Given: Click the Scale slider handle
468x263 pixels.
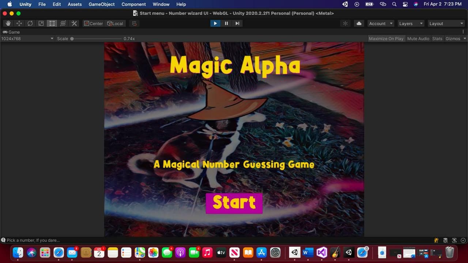Looking at the screenshot, I should [72, 39].
